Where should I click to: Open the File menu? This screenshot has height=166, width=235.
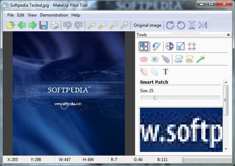click(11, 15)
